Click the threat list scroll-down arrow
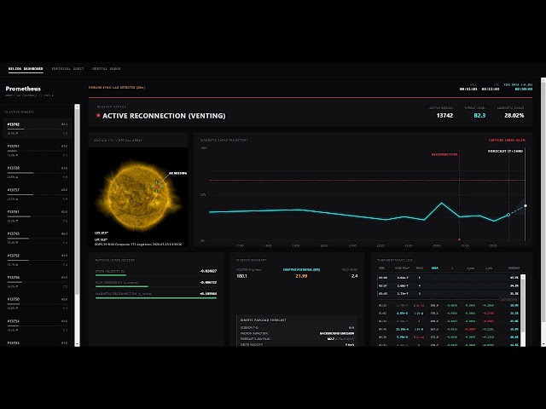The image size is (546, 409). (77, 343)
